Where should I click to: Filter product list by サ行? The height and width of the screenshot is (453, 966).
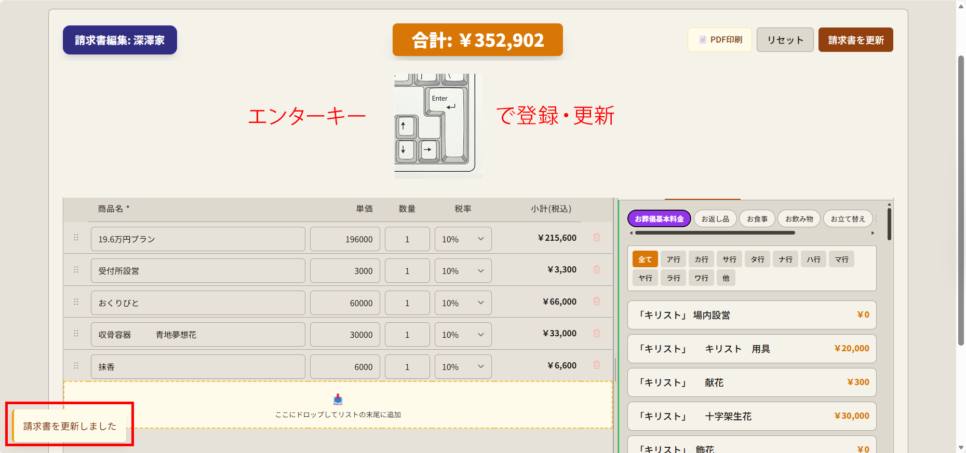[x=730, y=259]
